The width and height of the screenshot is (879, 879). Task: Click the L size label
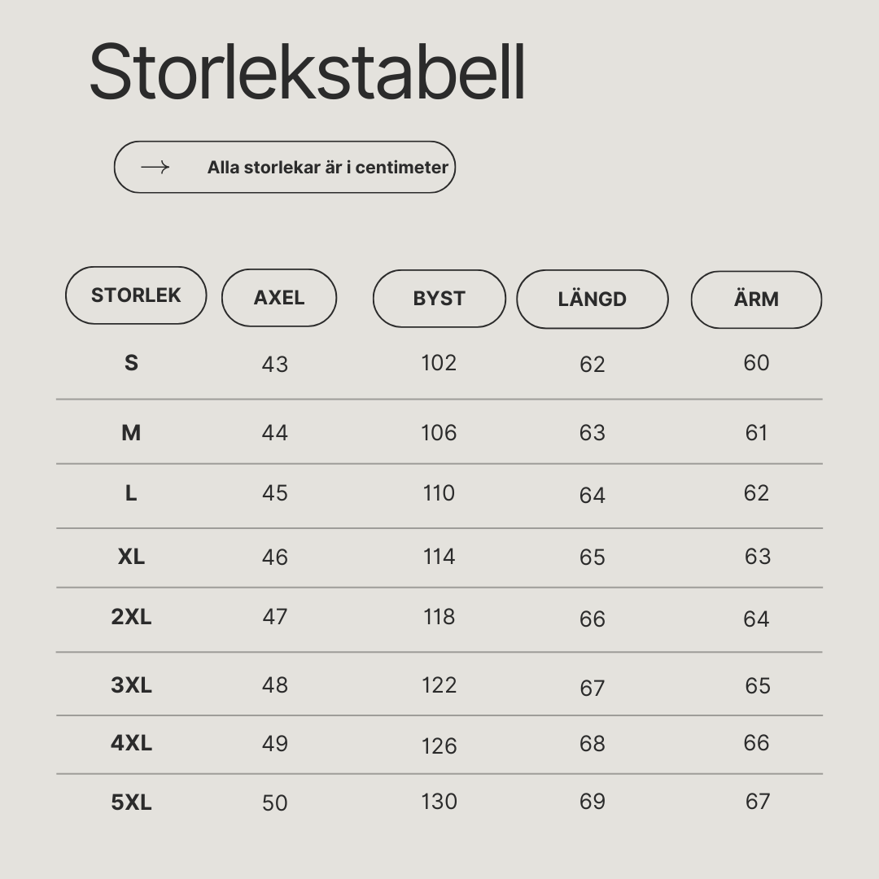[x=131, y=493]
